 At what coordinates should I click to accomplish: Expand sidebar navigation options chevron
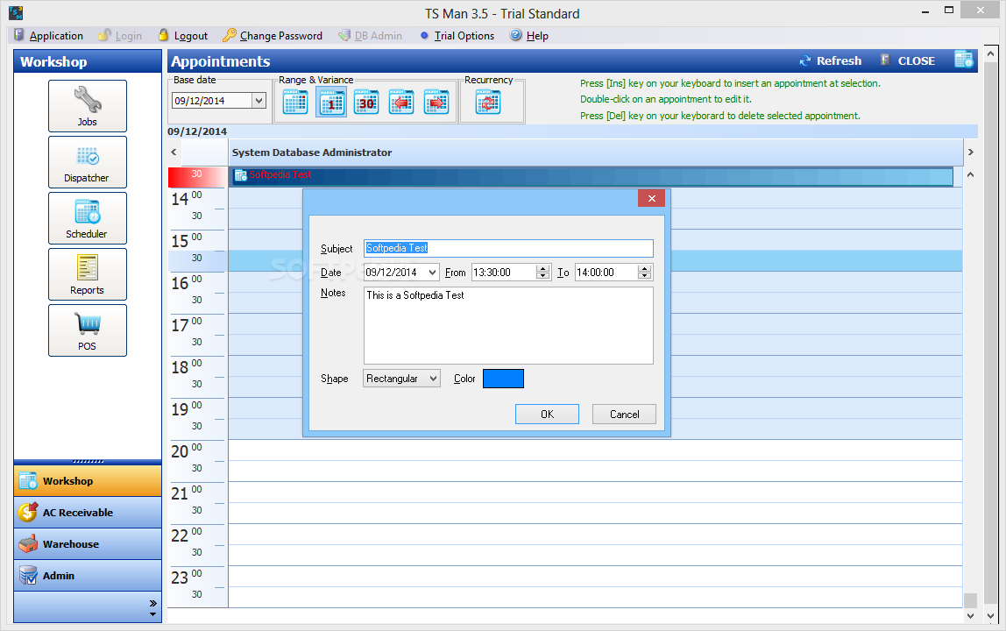[x=152, y=603]
